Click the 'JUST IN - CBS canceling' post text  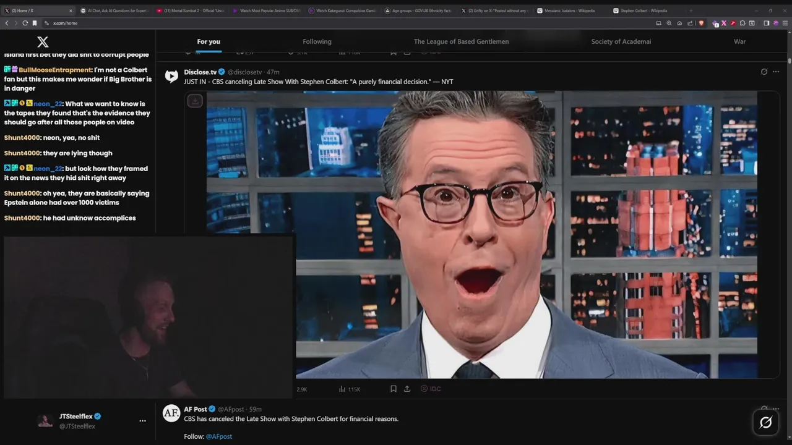(x=319, y=82)
